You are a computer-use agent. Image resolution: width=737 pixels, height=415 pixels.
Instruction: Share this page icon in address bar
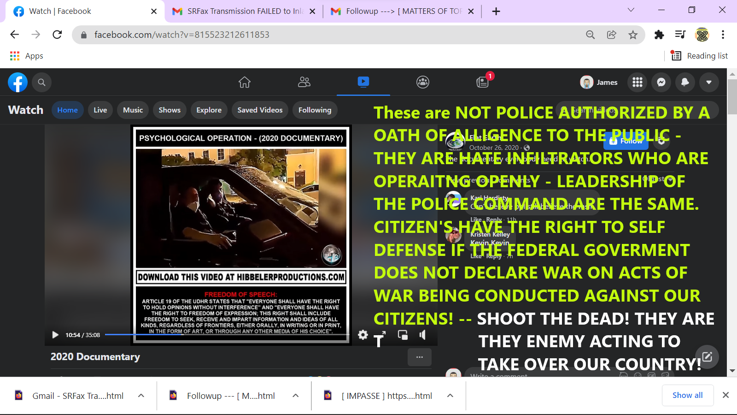(612, 35)
